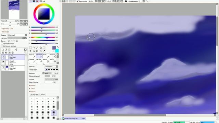219x123 pixels.
Task: Open the НовыйХолст1.sai2 document tab
Action: (x=74, y=119)
